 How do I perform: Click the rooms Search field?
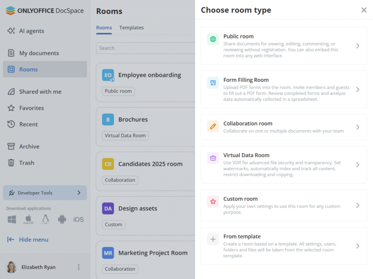(x=146, y=48)
